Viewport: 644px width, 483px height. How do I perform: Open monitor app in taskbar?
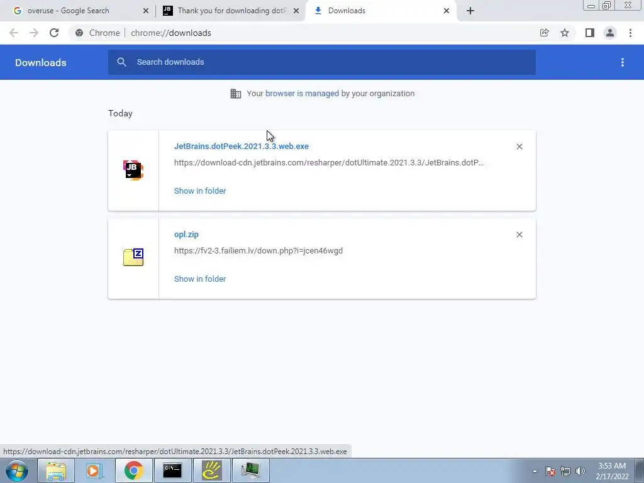pyautogui.click(x=250, y=470)
